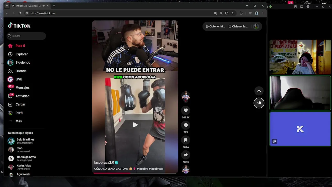Reload the TikTok page

(x=20, y=13)
